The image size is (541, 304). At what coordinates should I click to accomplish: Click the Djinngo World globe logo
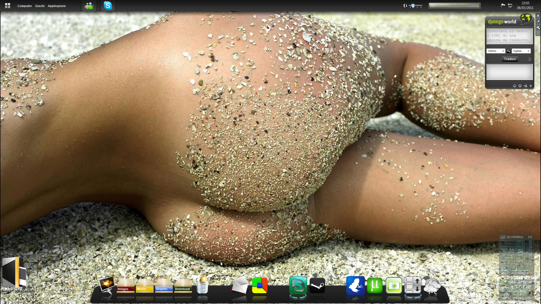(526, 19)
